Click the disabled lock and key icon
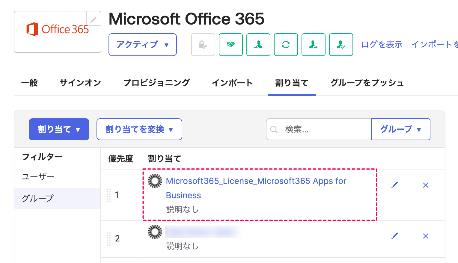 click(203, 45)
